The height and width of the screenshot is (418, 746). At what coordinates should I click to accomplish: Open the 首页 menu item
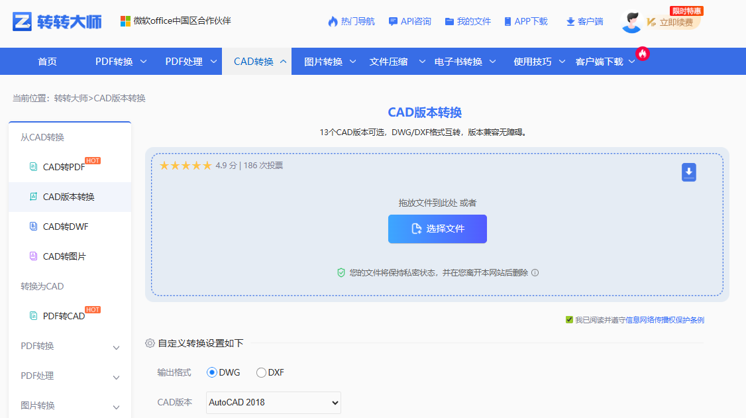(x=47, y=60)
